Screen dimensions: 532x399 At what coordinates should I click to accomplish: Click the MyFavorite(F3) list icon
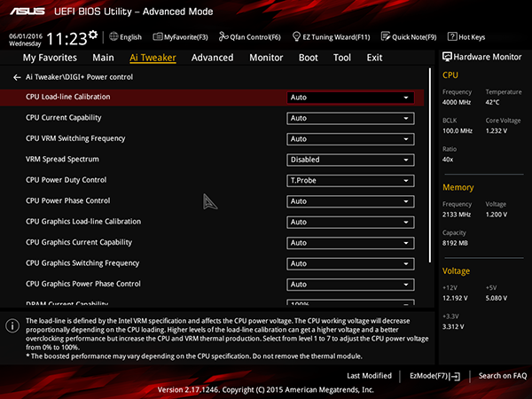pyautogui.click(x=158, y=36)
